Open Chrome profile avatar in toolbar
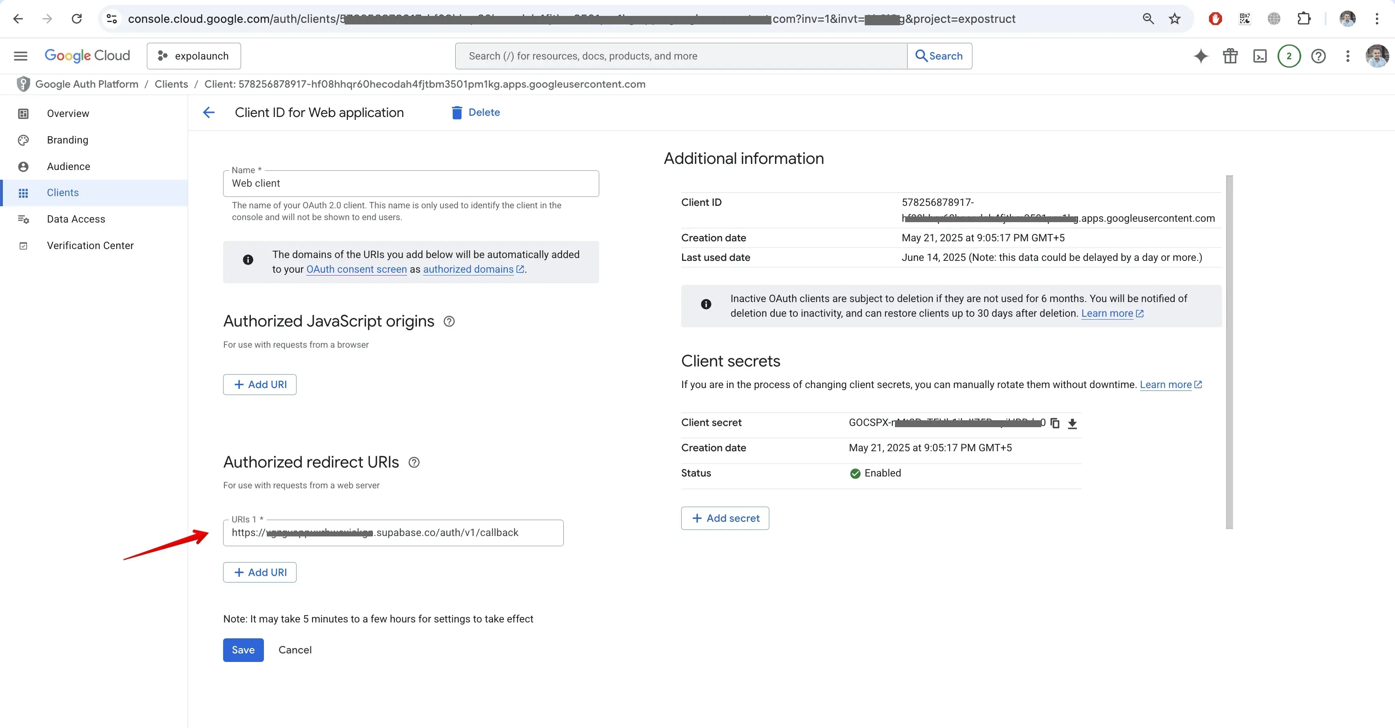This screenshot has width=1395, height=728. point(1347,19)
